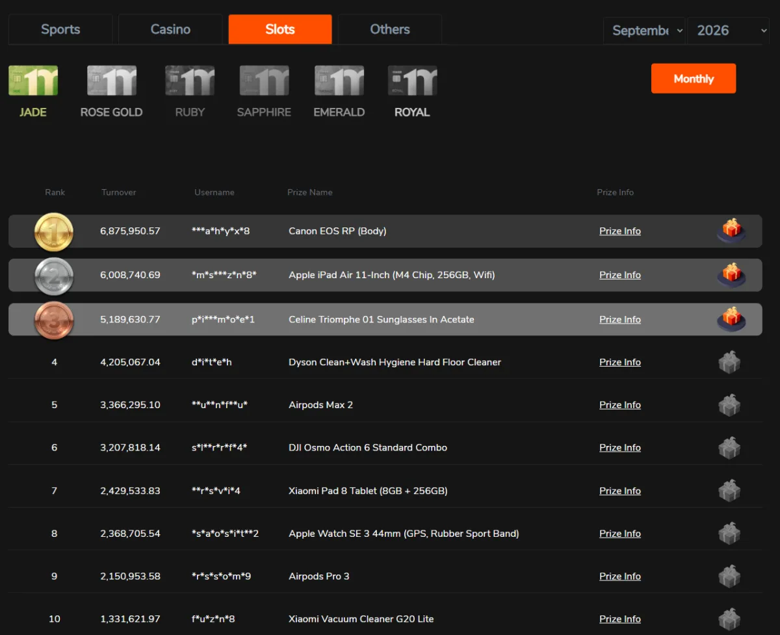Click the bronze rank 3 medal
Image resolution: width=780 pixels, height=635 pixels.
[x=54, y=320]
